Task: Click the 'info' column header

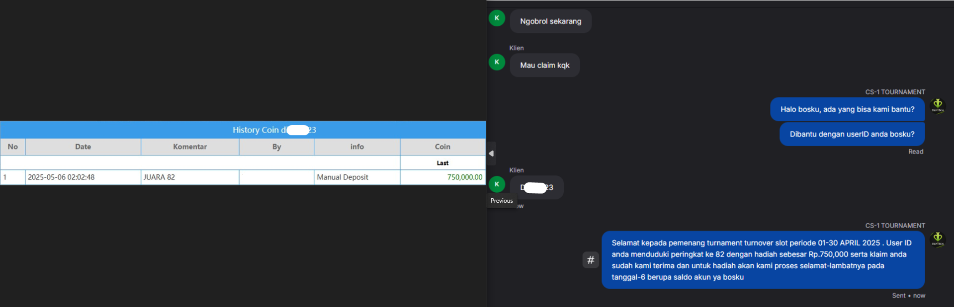Action: 357,147
